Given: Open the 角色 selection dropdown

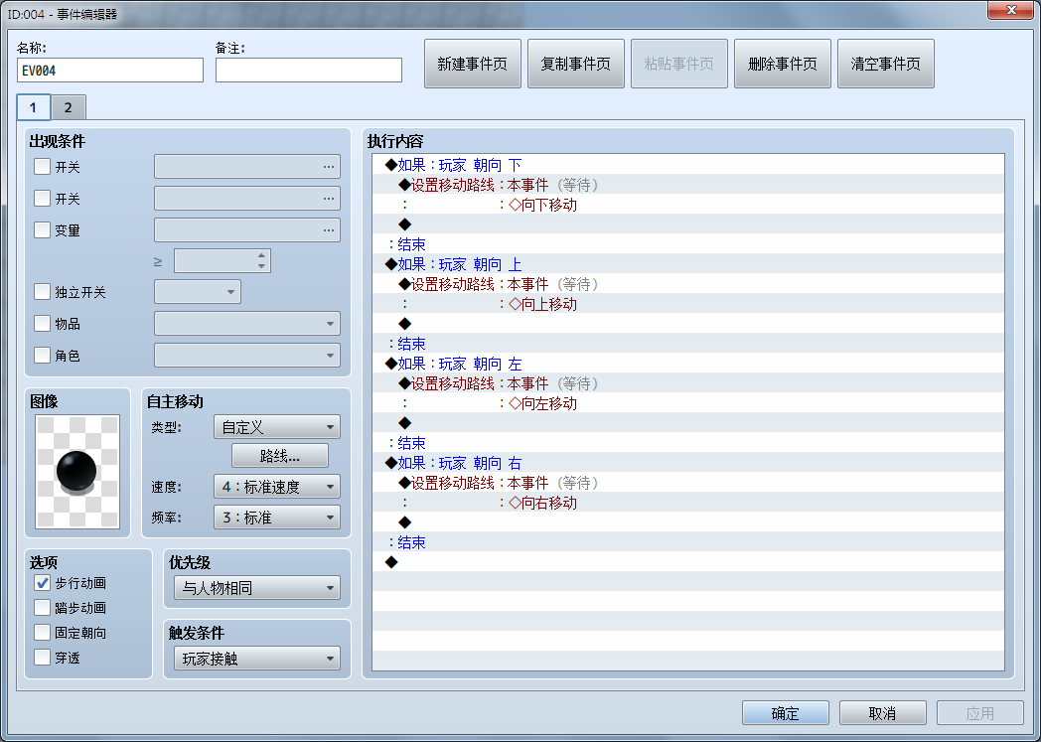Looking at the screenshot, I should pos(247,355).
